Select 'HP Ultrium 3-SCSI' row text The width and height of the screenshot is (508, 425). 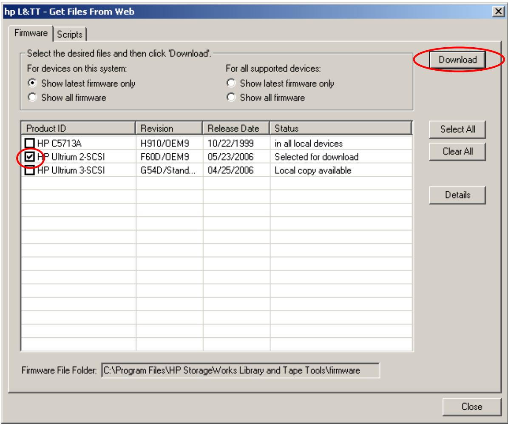(71, 170)
